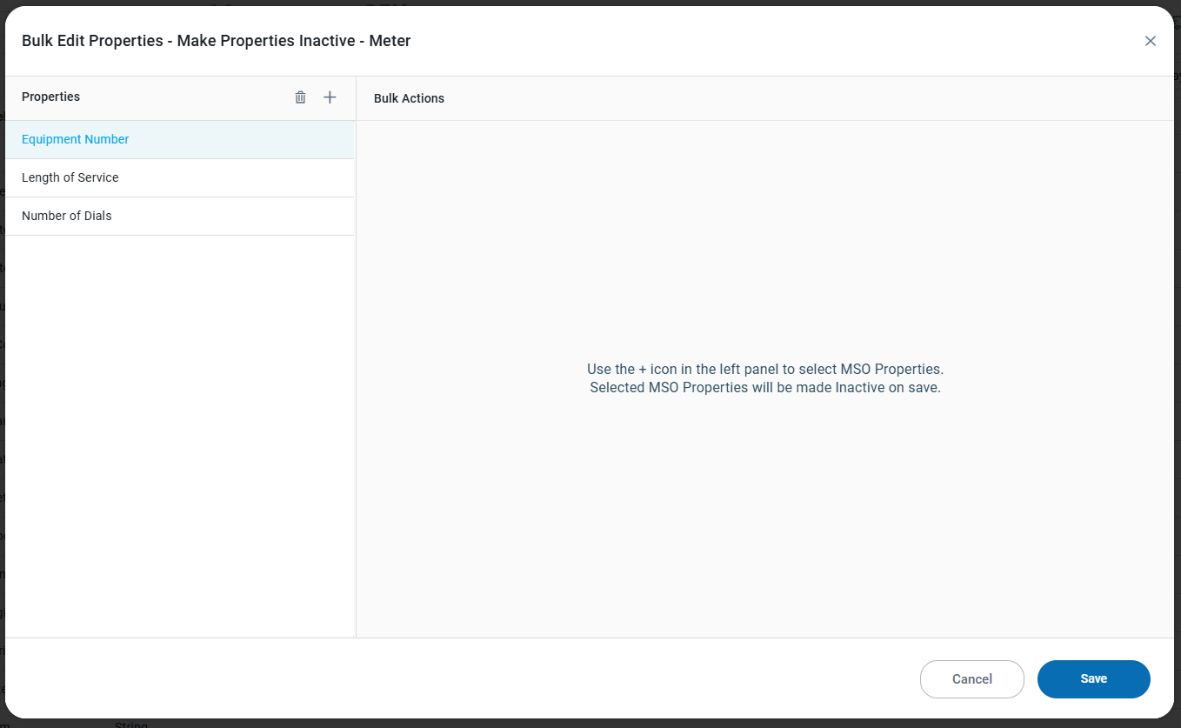Select the Length of Service property
The height and width of the screenshot is (728, 1181).
click(x=70, y=177)
